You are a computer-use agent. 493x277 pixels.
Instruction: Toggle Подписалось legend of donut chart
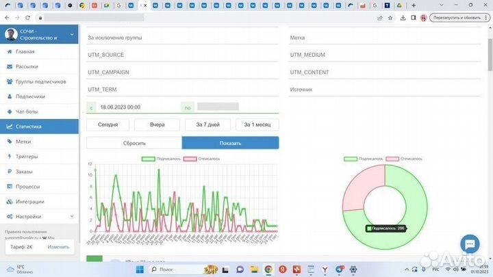point(363,159)
